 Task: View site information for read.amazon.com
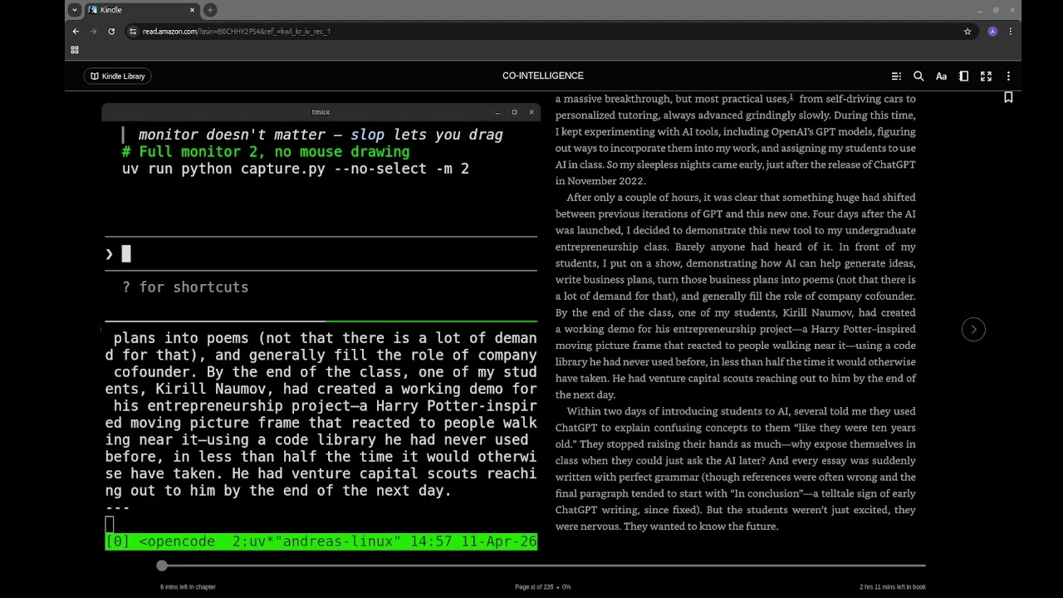(132, 32)
